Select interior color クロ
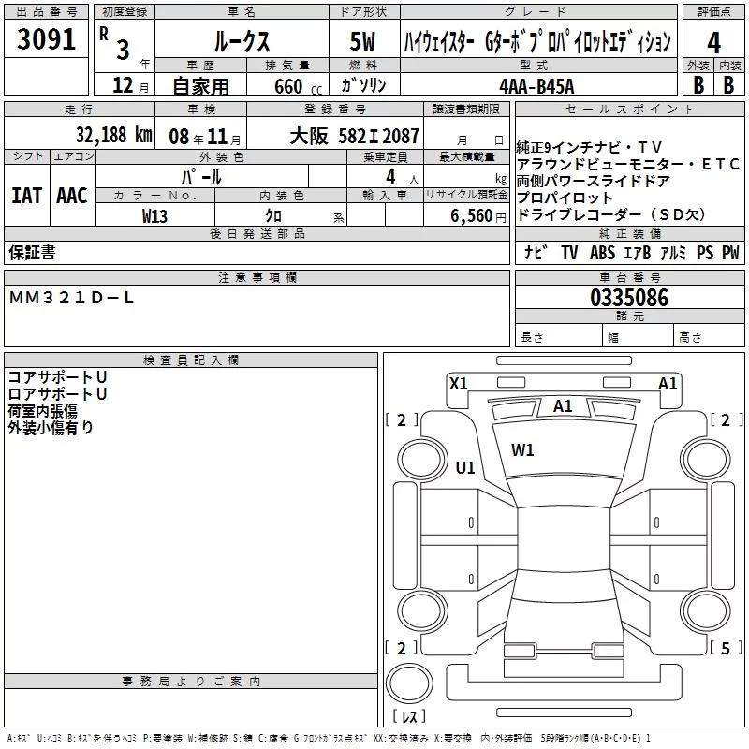This screenshot has height=749, width=749. pos(273,215)
